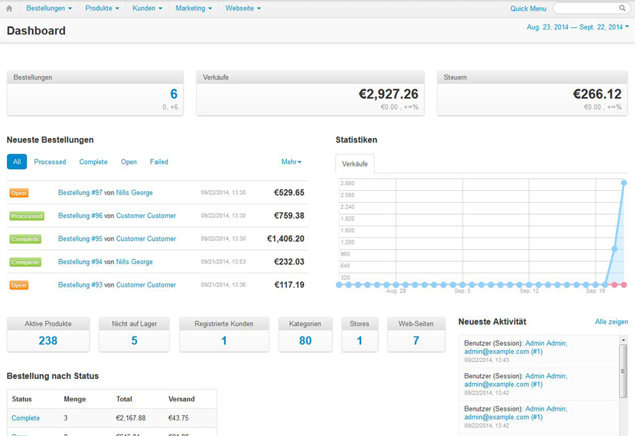
Task: Click the Open status badge for order #97
Action: 18,193
